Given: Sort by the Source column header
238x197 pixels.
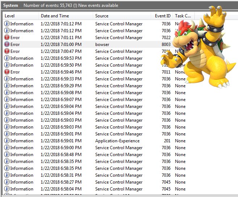Looking at the screenshot, I should click(122, 16).
